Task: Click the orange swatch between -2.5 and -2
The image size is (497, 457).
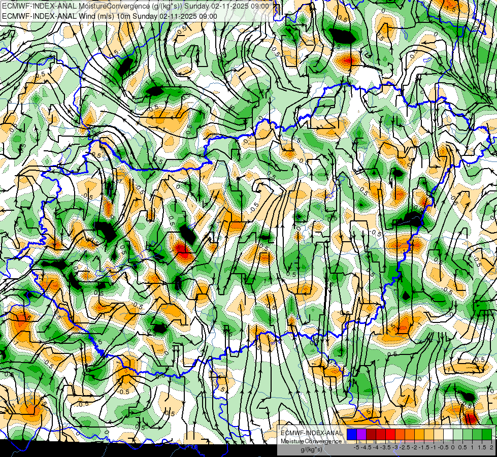Action: click(410, 434)
